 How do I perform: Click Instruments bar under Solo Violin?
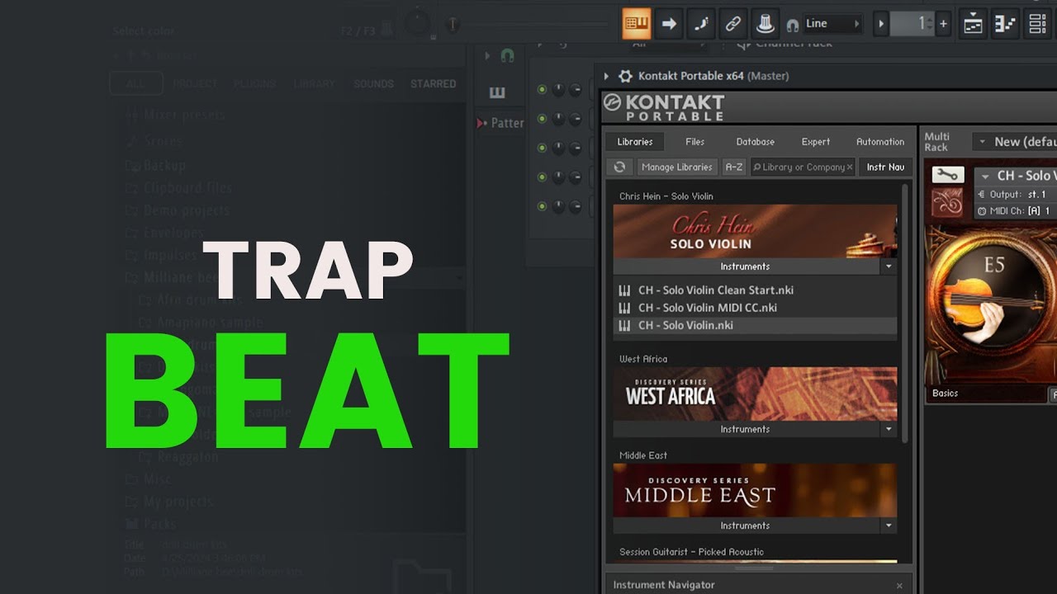pos(746,266)
